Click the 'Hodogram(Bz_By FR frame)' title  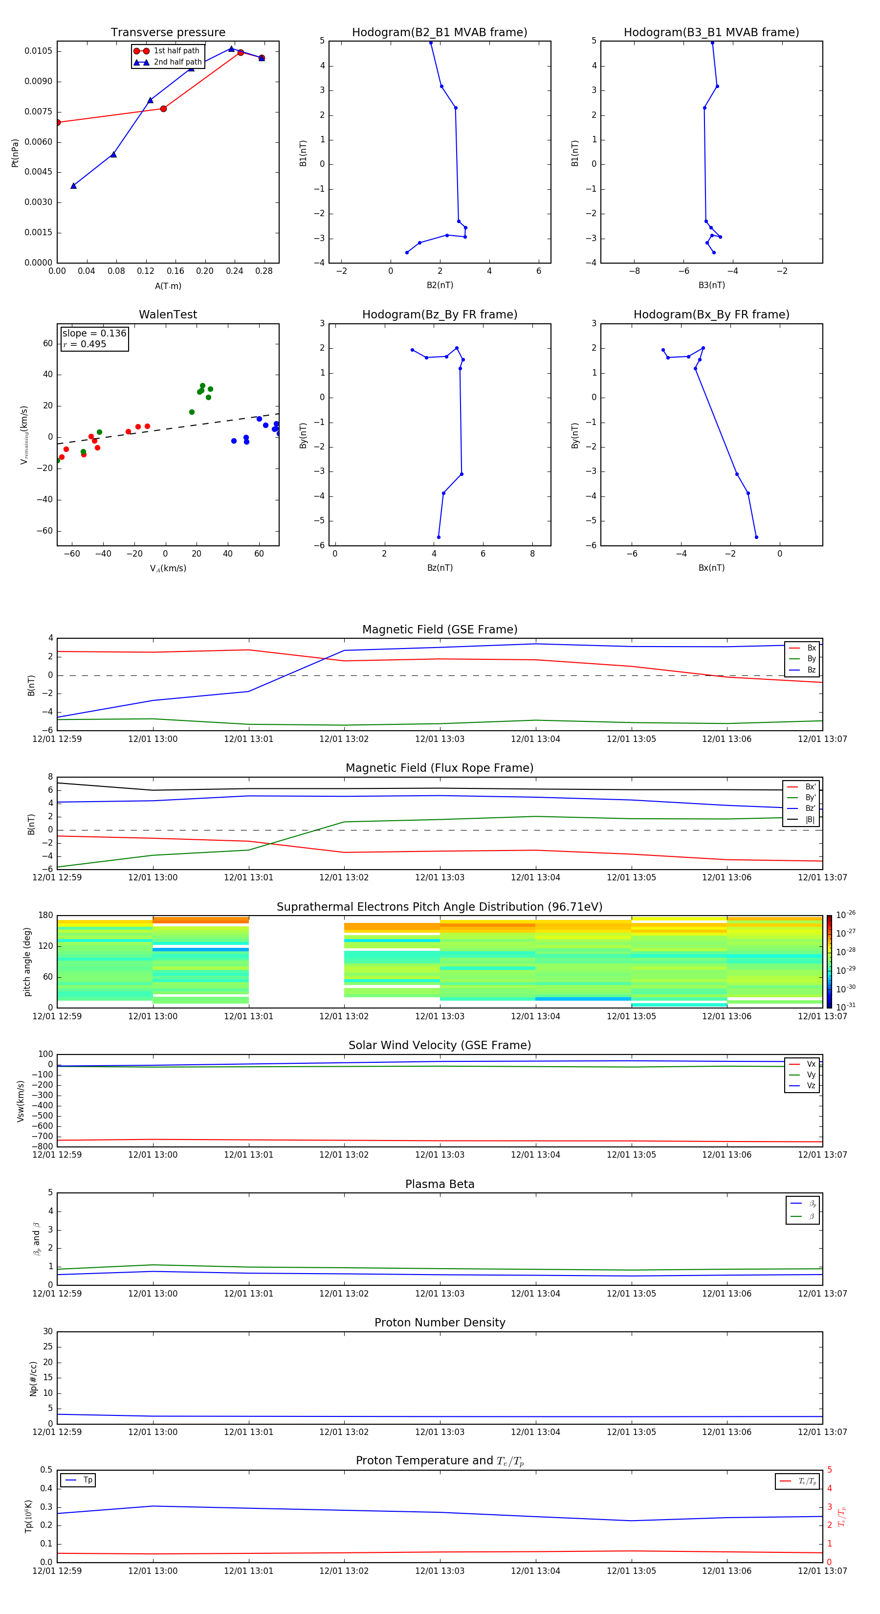click(440, 314)
